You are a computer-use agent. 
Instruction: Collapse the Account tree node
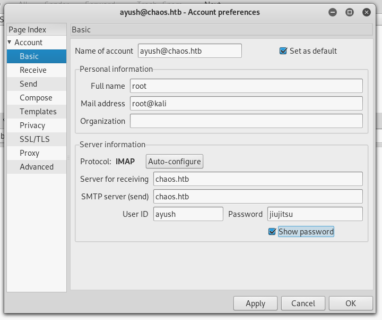10,43
